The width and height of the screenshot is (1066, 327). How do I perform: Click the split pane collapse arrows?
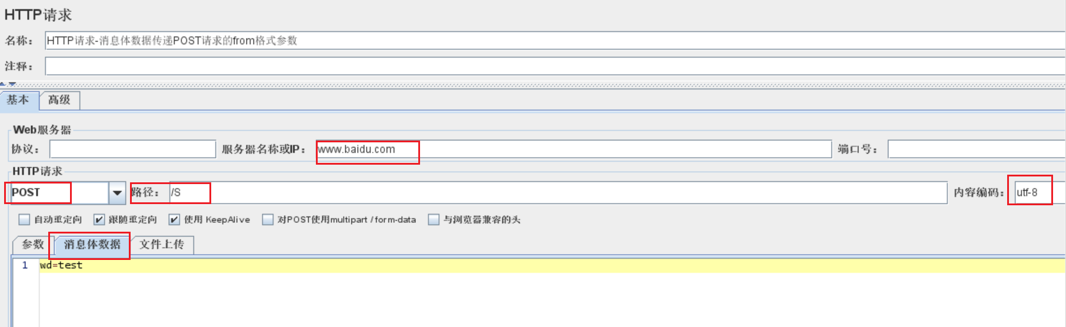[x=8, y=84]
